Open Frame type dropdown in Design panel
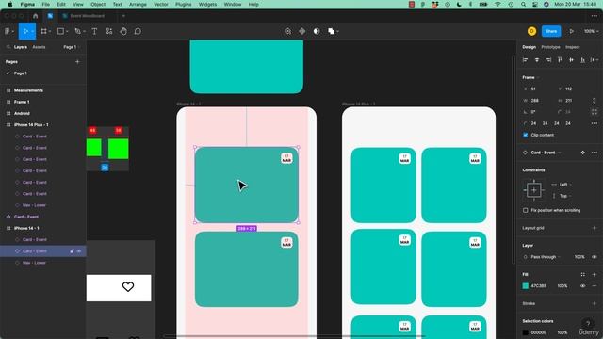This screenshot has width=603, height=339. point(530,77)
